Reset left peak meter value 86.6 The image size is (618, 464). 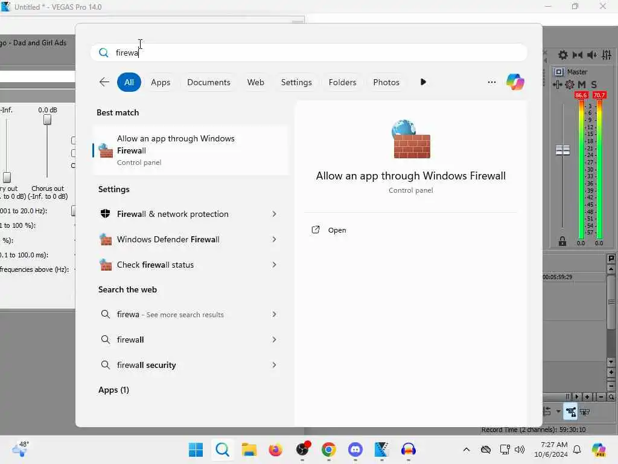581,95
